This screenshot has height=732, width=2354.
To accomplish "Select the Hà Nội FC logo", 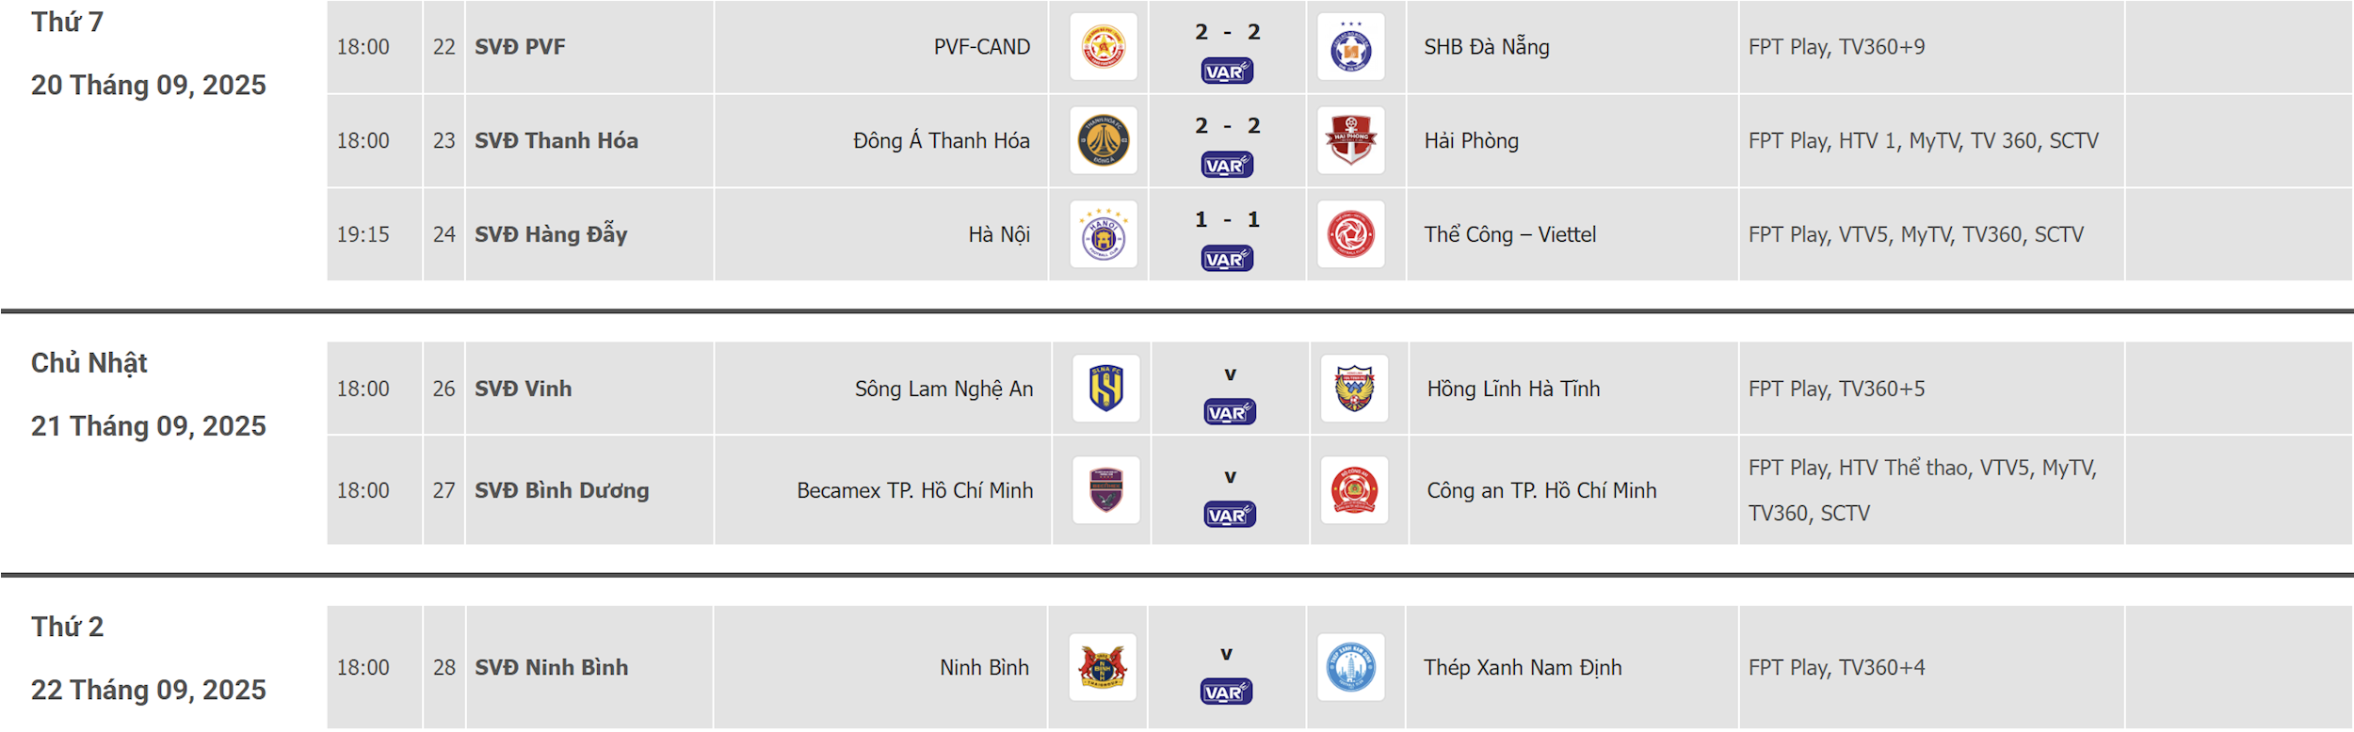I will pyautogui.click(x=1104, y=234).
